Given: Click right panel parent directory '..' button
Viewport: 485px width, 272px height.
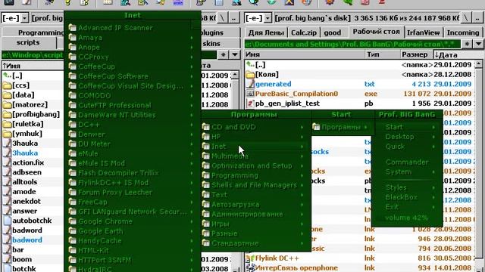Looking at the screenshot, I should pos(477,18).
